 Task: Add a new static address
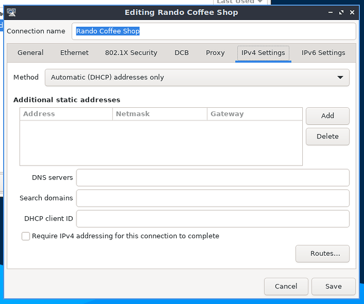(x=328, y=116)
